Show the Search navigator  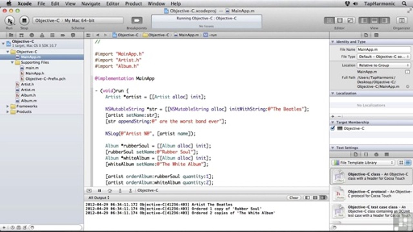click(32, 35)
